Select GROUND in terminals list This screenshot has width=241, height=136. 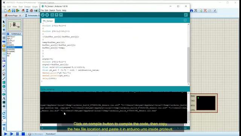point(14,47)
